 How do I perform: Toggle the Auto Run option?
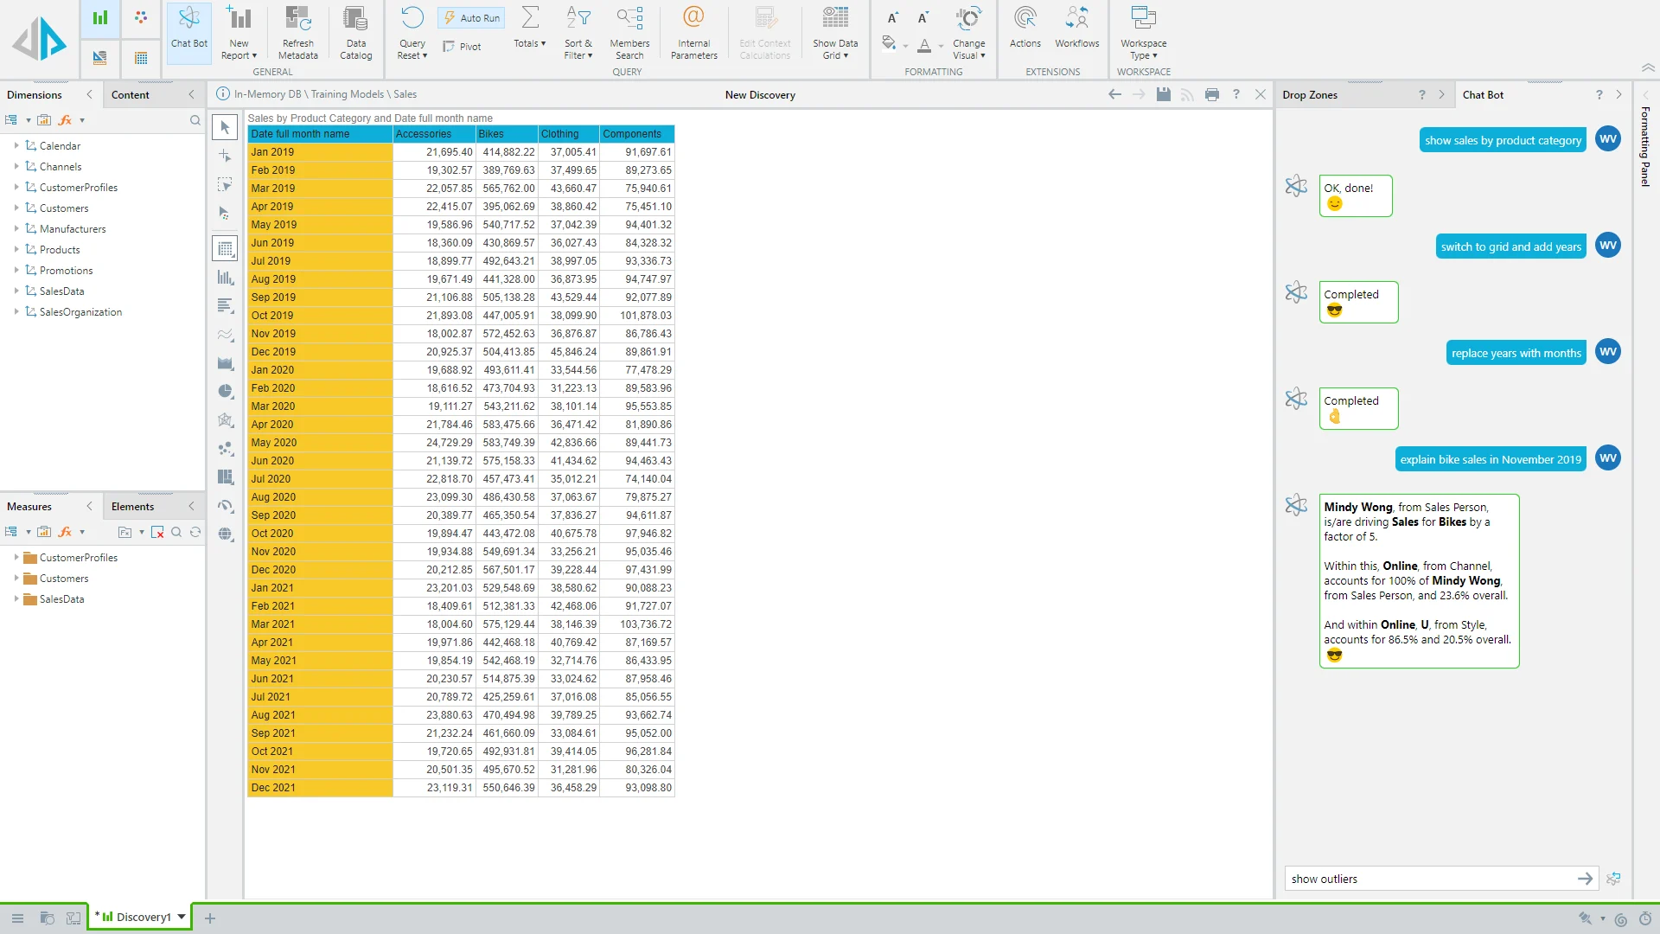pyautogui.click(x=471, y=17)
